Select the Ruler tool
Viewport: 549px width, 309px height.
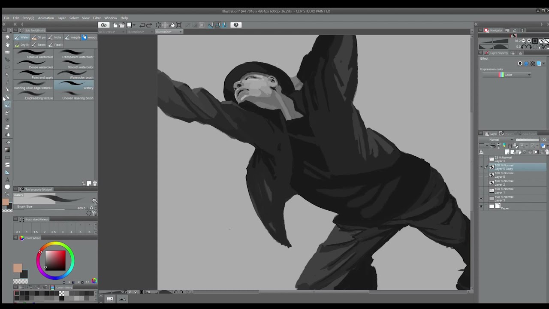pos(7,172)
